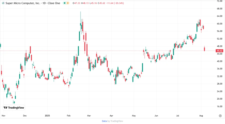Click the TradingView logo badge
The height and width of the screenshot is (124, 225).
(x=14, y=108)
